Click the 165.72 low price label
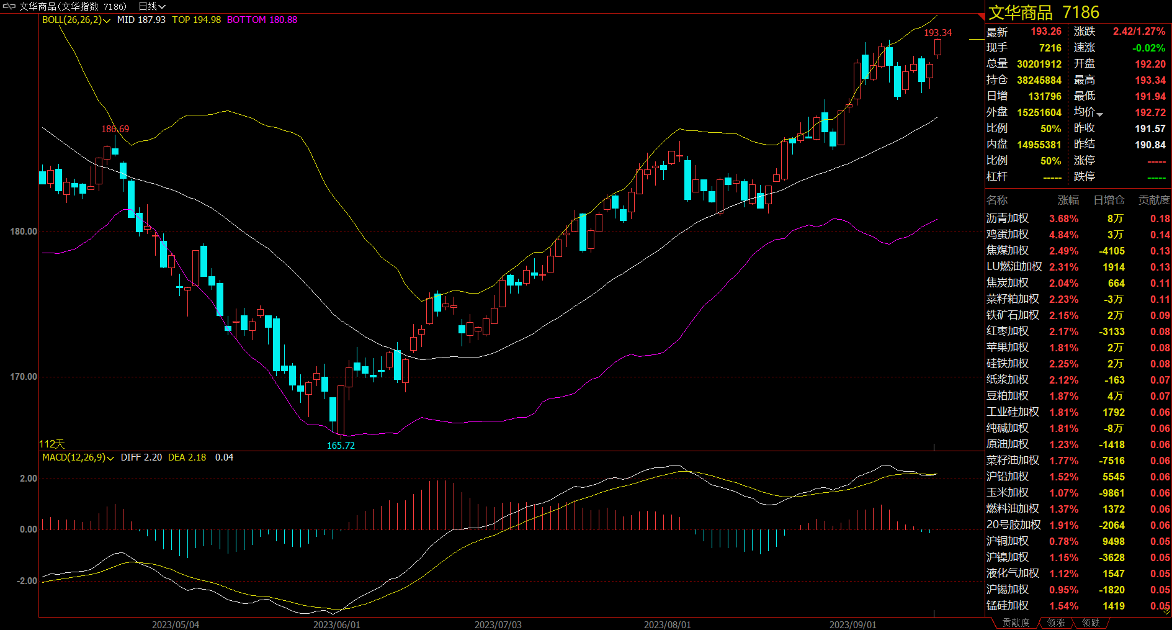This screenshot has width=1172, height=630. [x=341, y=446]
